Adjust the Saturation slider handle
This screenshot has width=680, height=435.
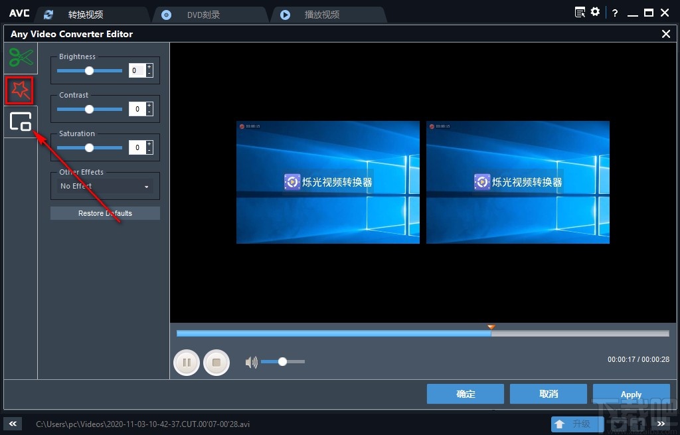(89, 147)
